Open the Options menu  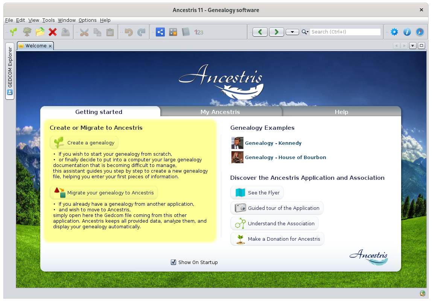click(x=88, y=20)
